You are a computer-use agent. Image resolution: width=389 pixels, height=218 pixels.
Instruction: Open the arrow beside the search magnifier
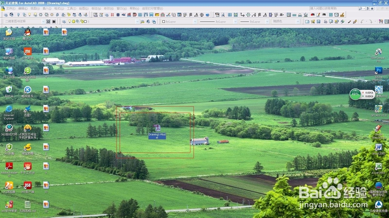coord(364,9)
